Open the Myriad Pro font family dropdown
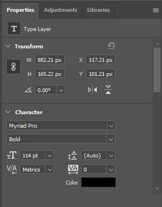 click(x=111, y=126)
